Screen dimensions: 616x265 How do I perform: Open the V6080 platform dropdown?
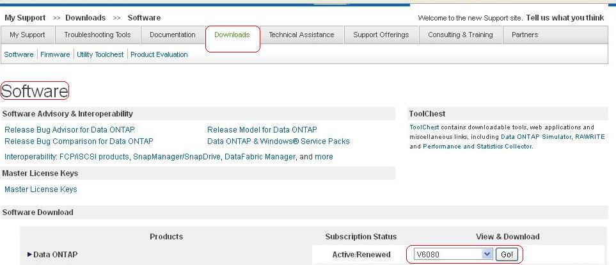click(x=453, y=254)
